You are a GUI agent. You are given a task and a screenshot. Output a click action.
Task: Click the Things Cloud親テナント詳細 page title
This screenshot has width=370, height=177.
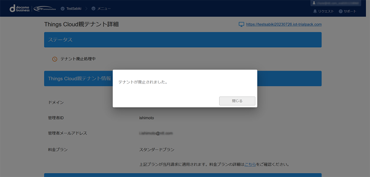point(81,24)
